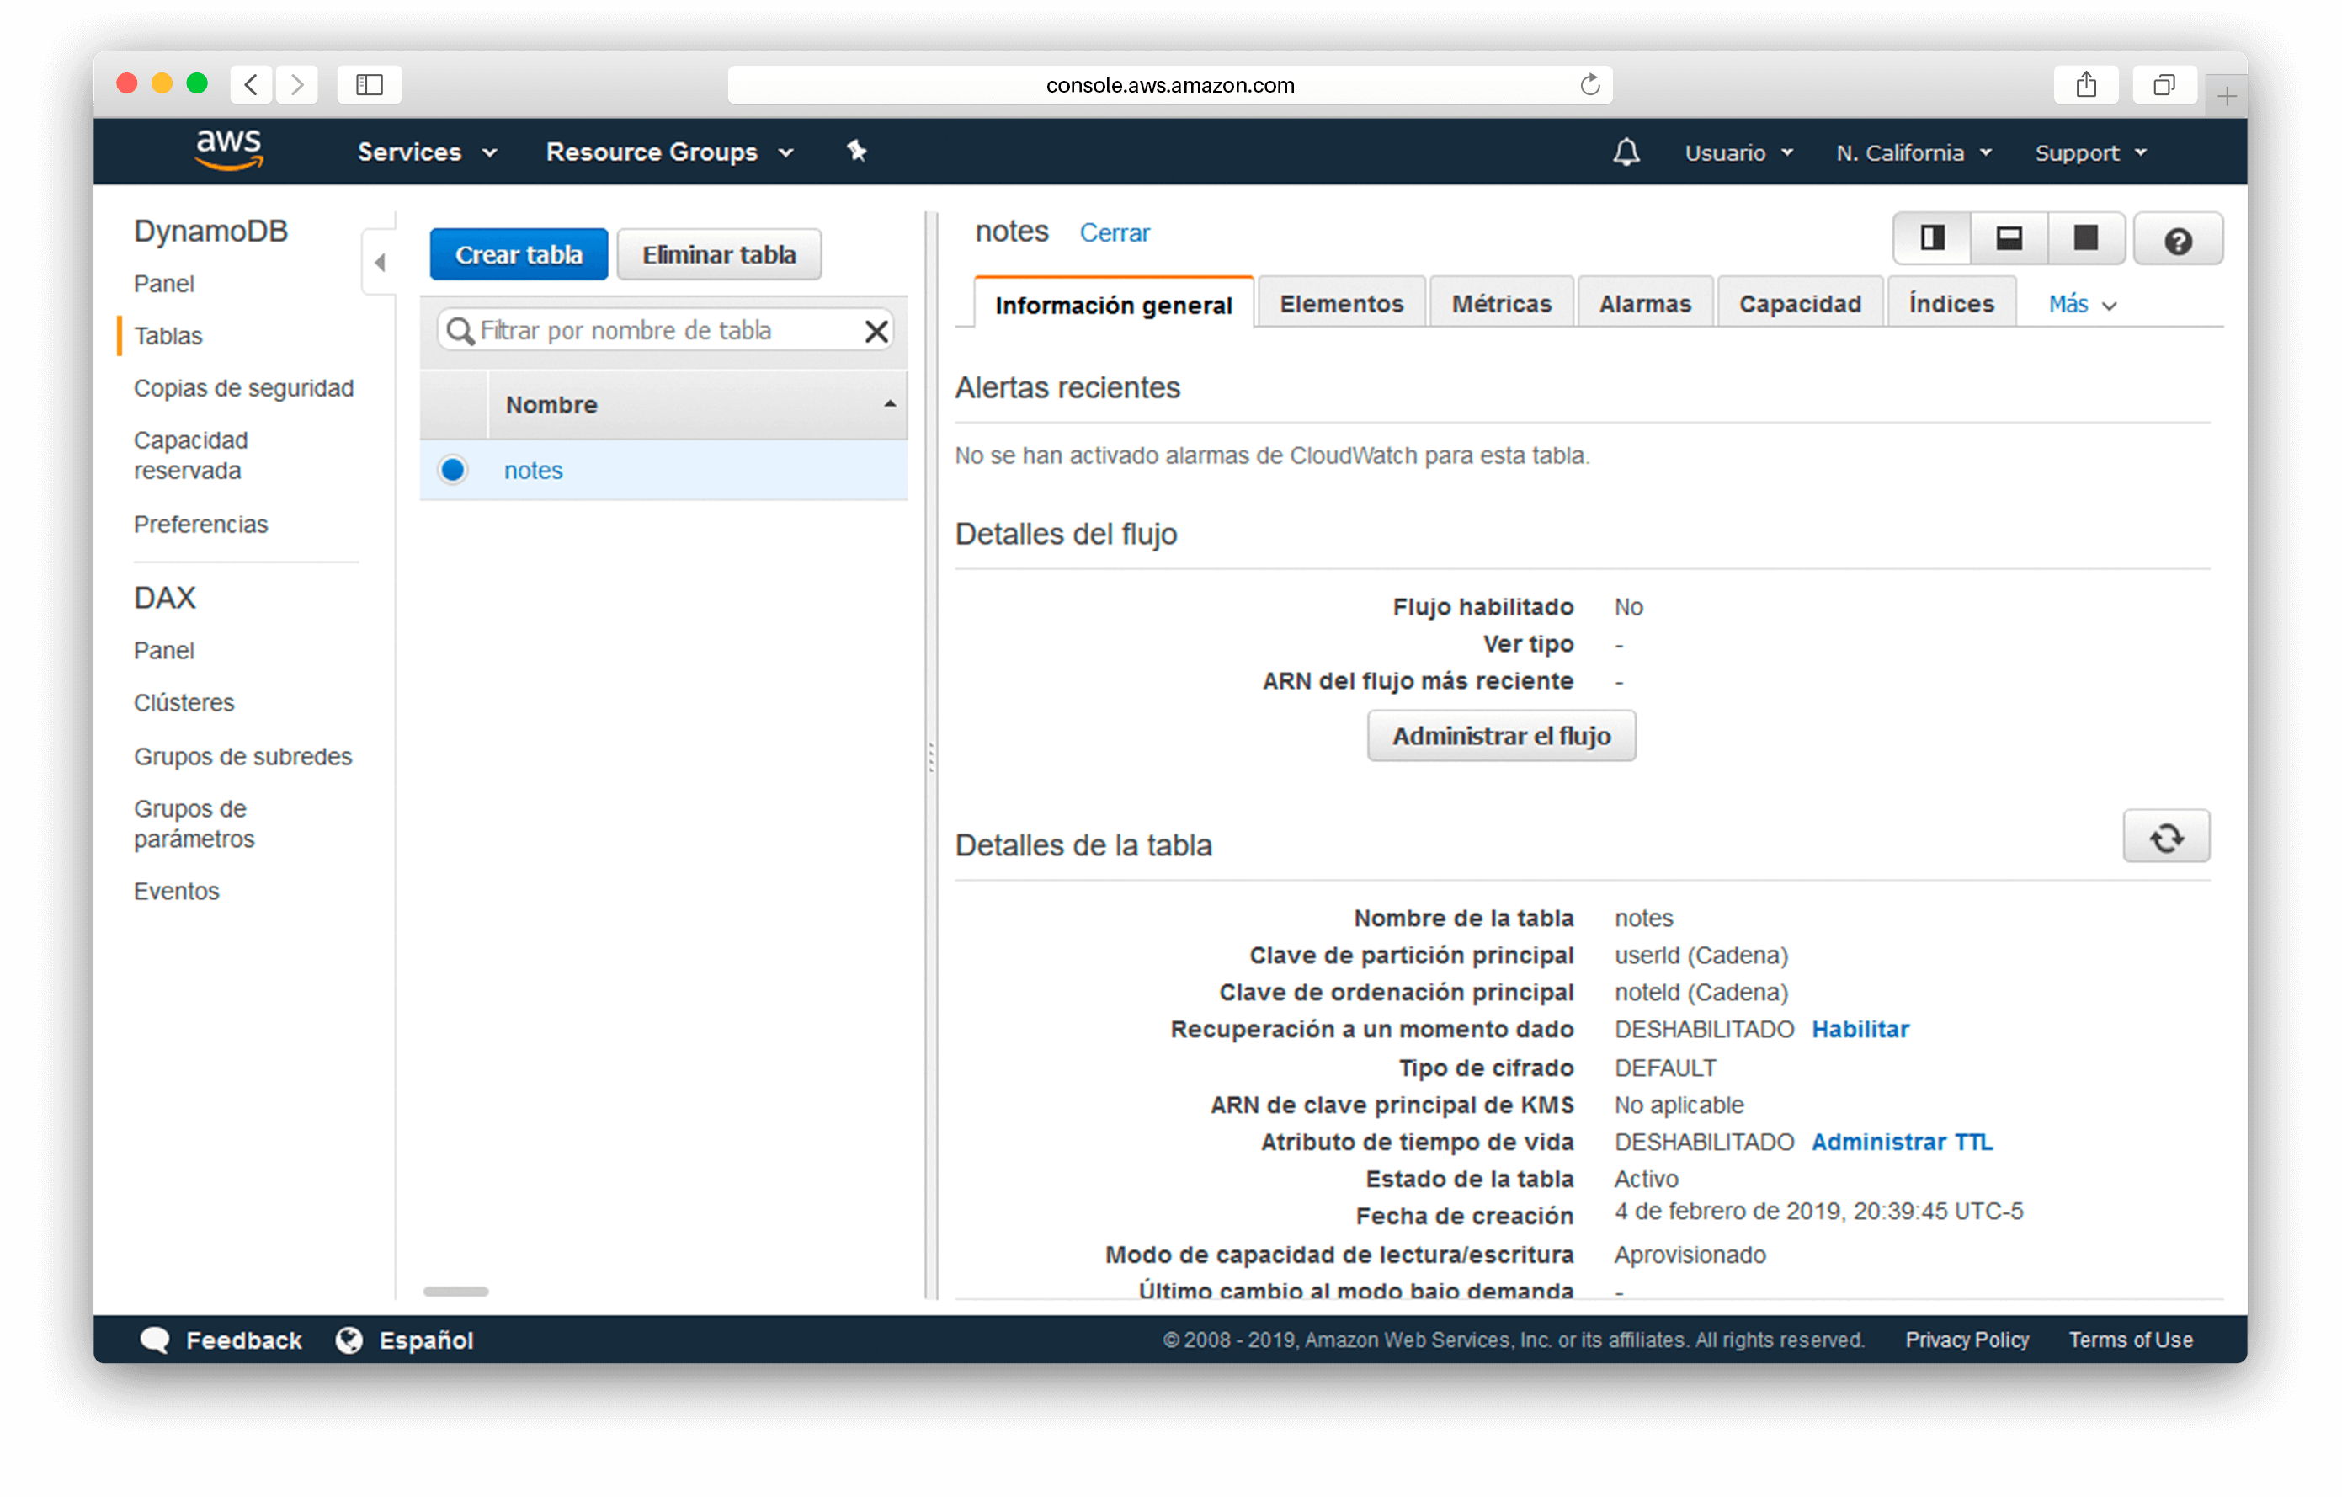2342x1497 pixels.
Task: Refresh the table details with circular arrows
Action: (2166, 837)
